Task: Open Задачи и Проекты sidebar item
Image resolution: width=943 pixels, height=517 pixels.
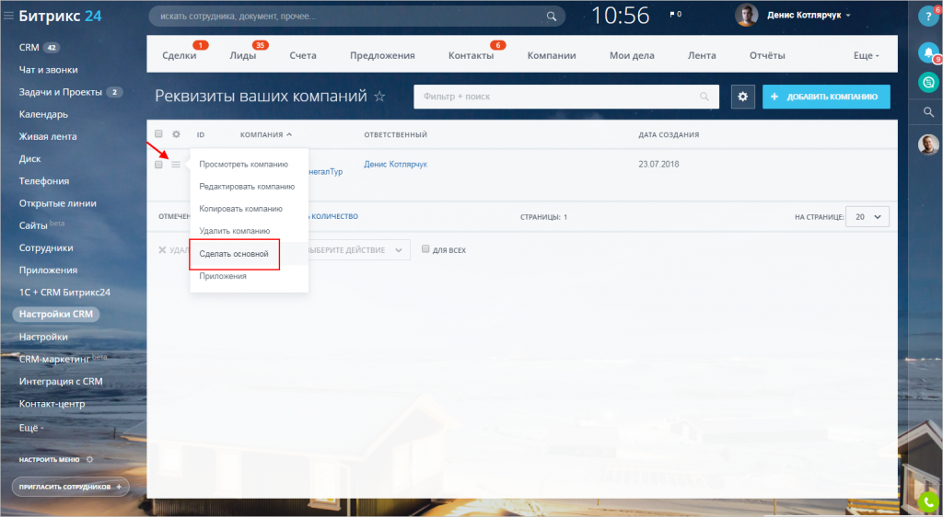Action: click(60, 92)
